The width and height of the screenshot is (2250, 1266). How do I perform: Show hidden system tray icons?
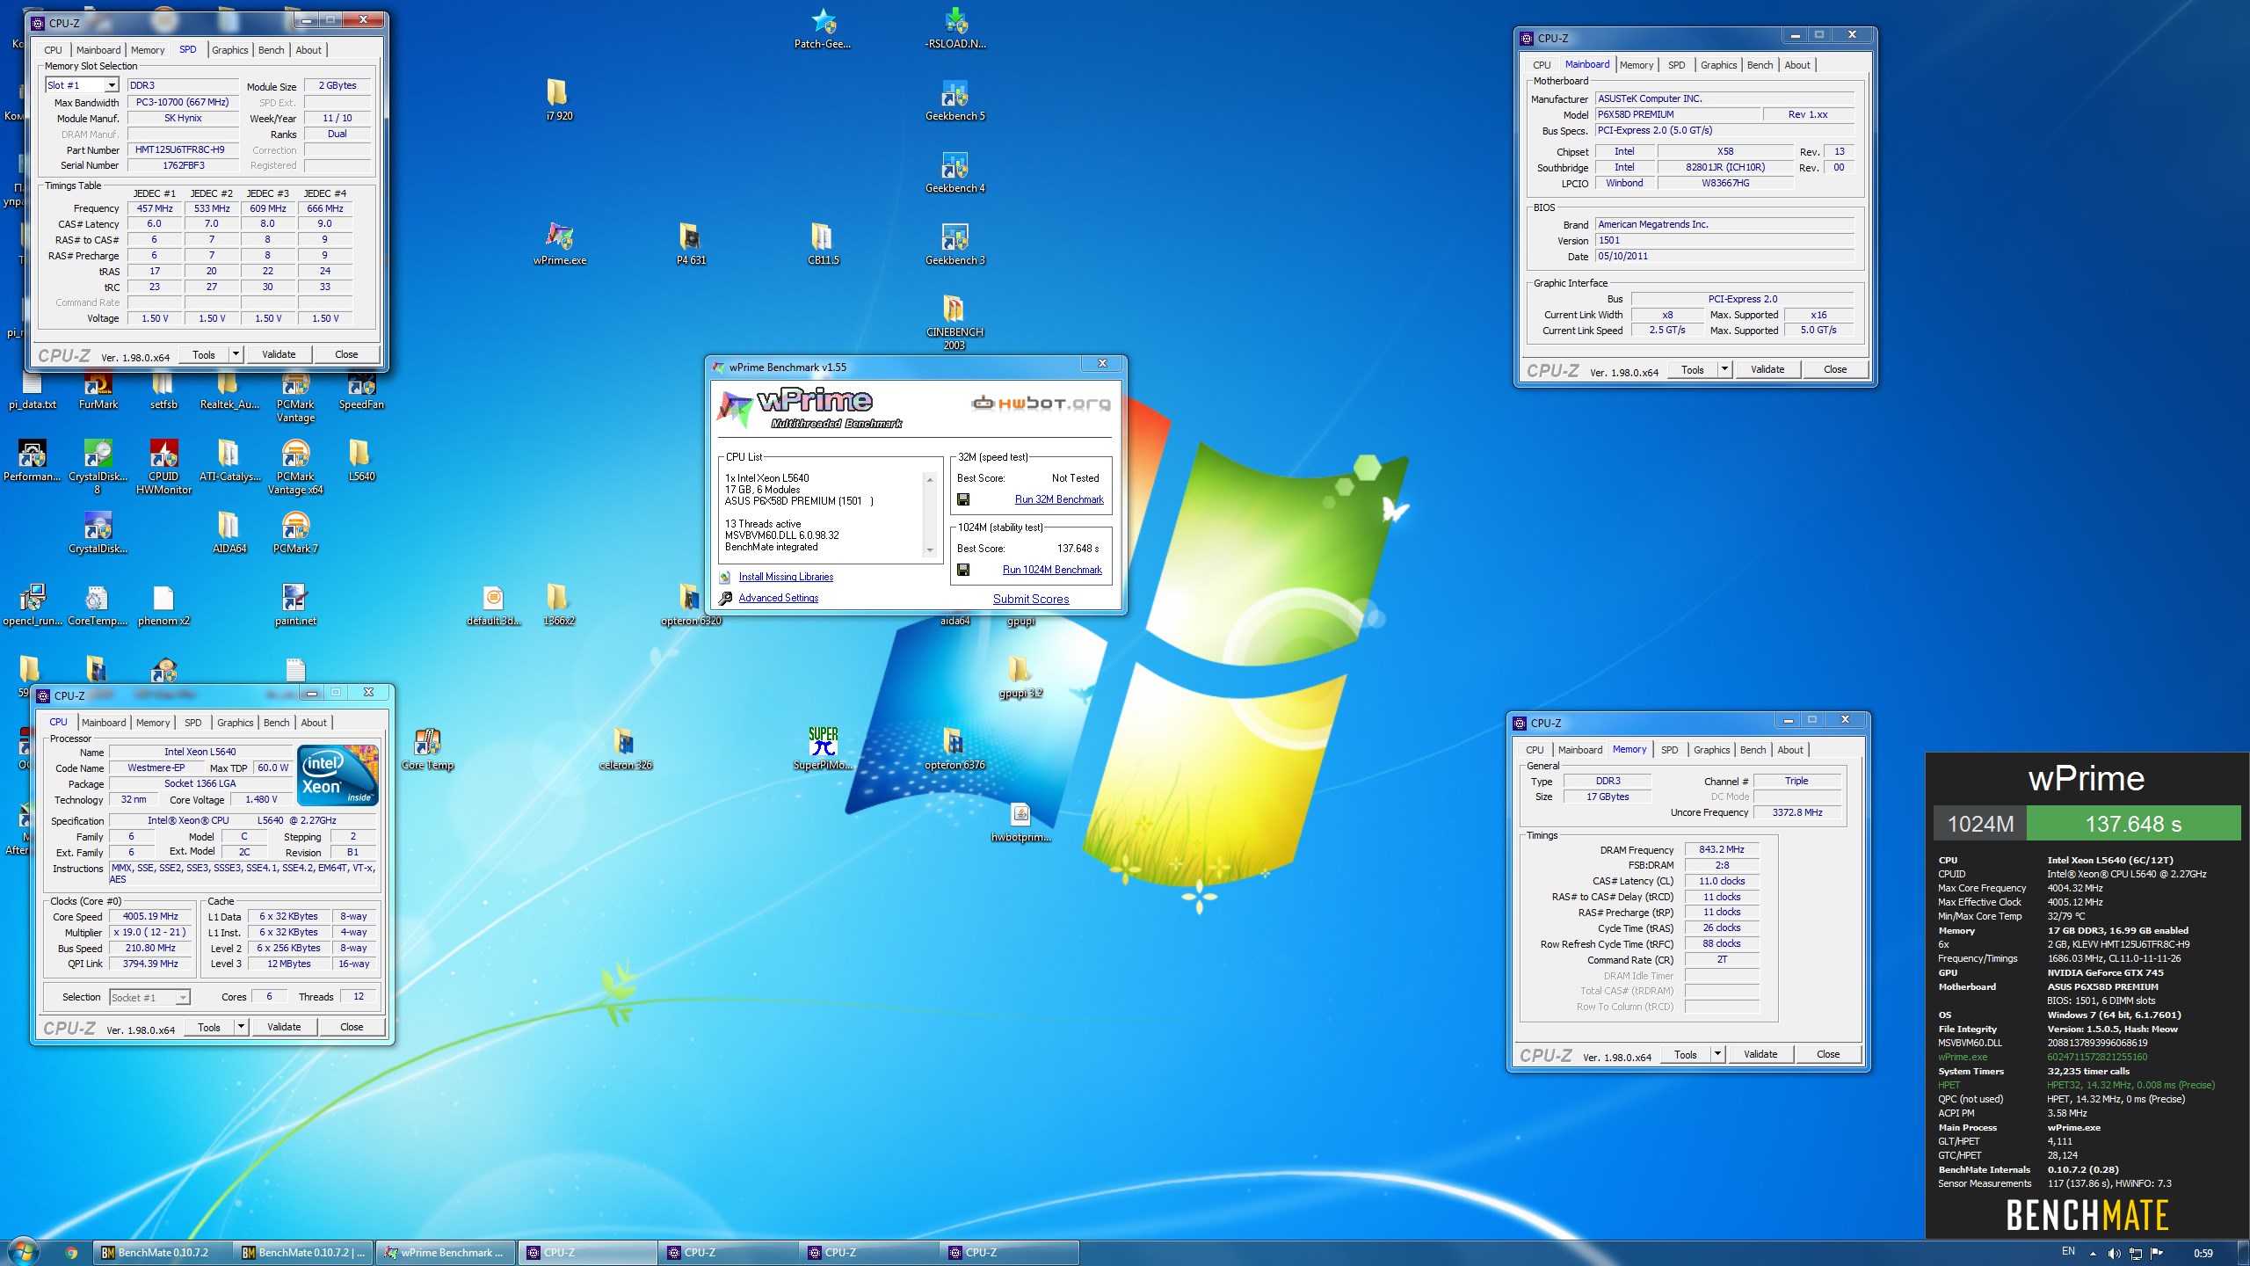coord(2093,1253)
